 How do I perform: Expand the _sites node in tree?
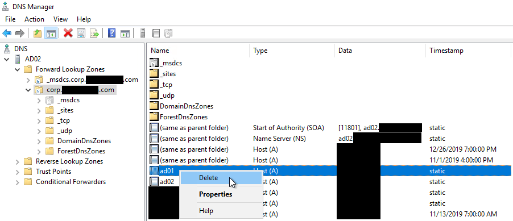coord(39,110)
